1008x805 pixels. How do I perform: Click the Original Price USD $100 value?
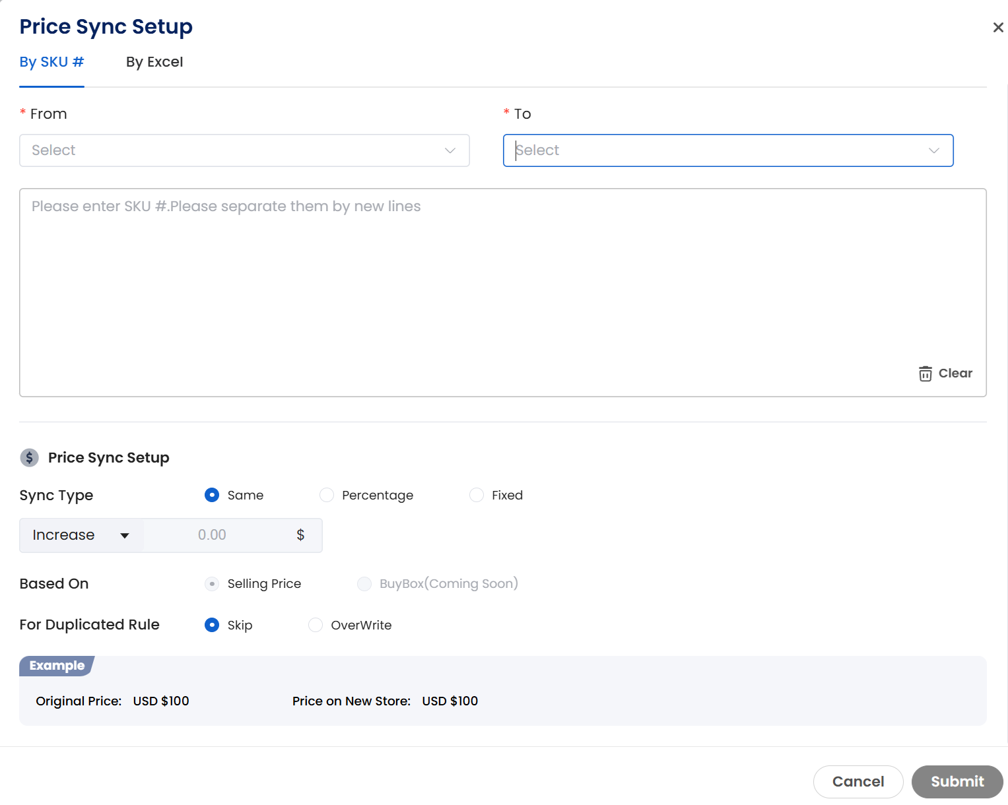(x=161, y=701)
